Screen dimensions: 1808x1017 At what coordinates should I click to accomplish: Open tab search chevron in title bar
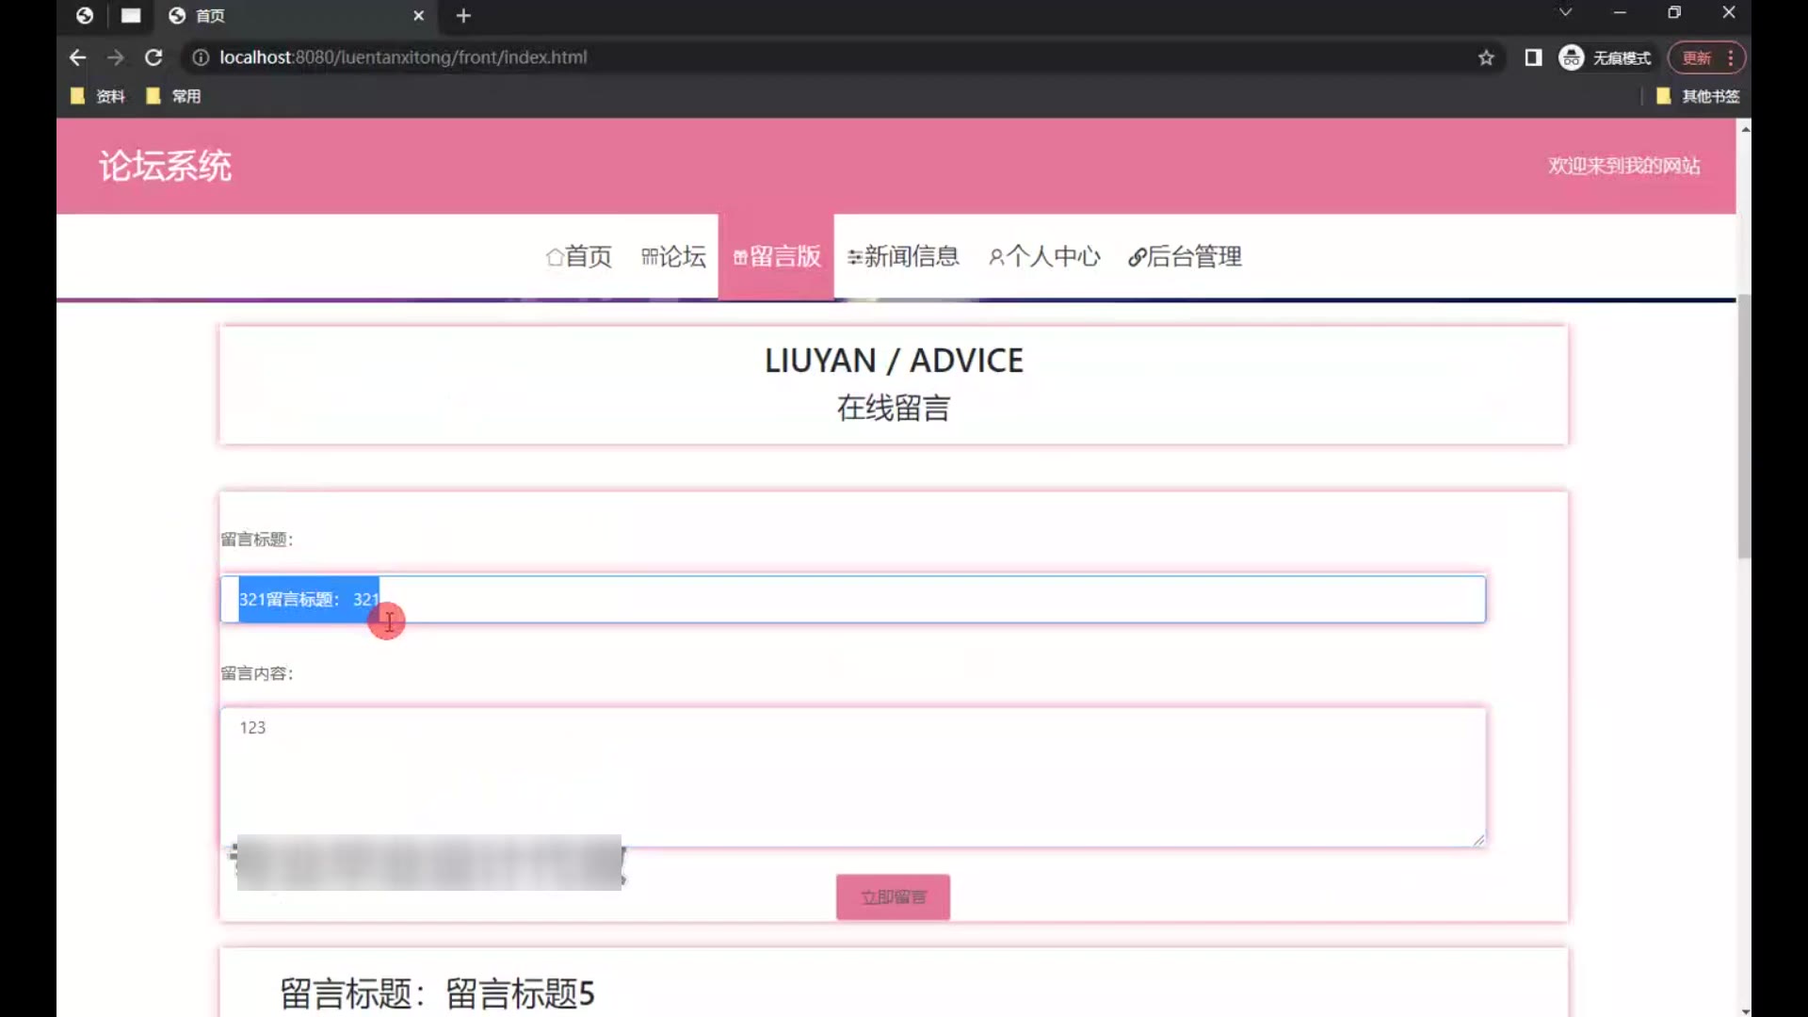(1565, 13)
